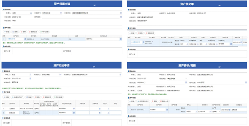
Task: Click 新建 button in 资产移交单
Action: tap(132, 33)
